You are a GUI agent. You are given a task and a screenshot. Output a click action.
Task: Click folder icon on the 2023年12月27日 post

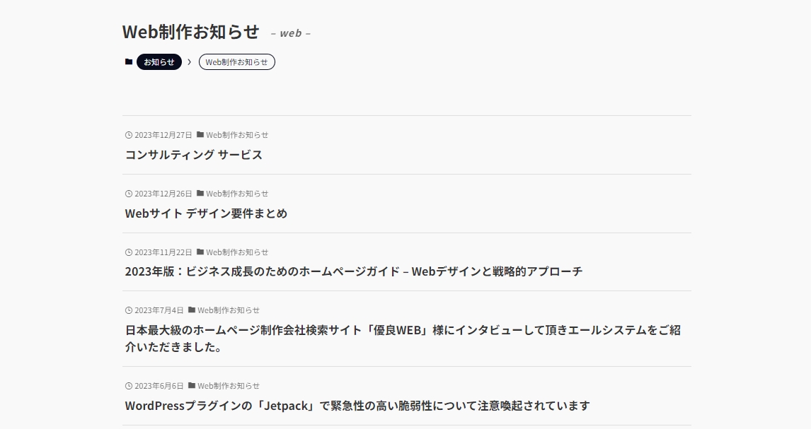(200, 134)
